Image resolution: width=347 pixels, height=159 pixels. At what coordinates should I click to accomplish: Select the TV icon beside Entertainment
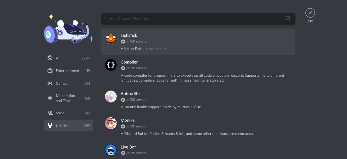(x=50, y=70)
